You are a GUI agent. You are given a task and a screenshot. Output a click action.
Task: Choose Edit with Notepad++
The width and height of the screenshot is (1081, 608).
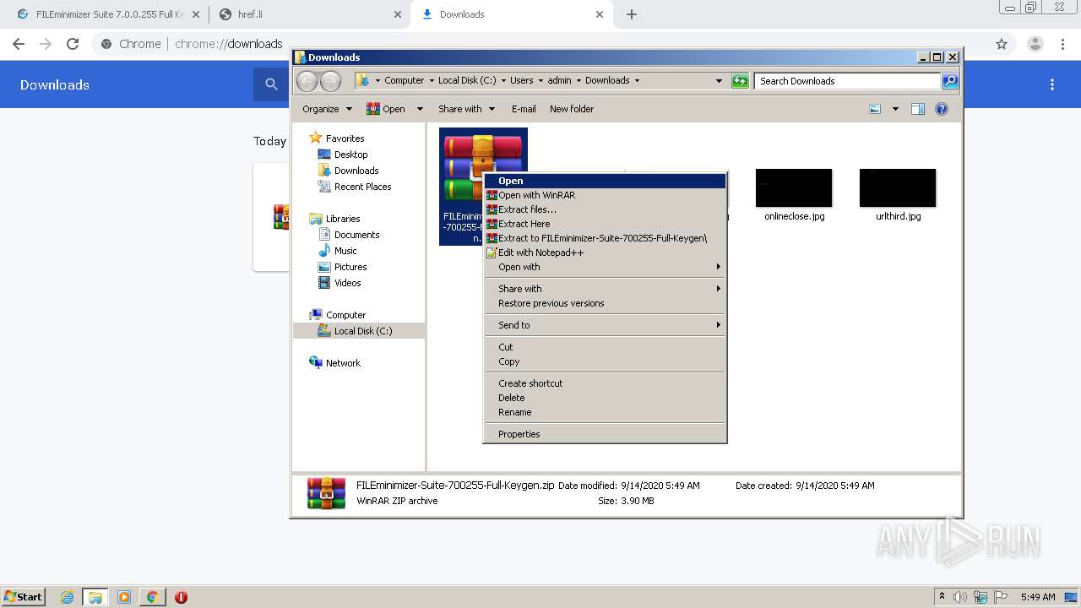pos(605,252)
